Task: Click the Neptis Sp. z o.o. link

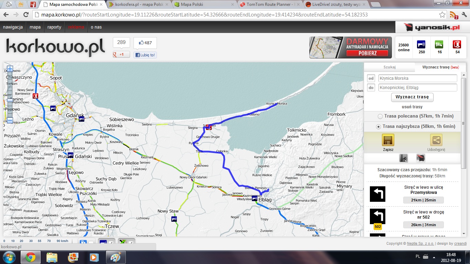Action: pyautogui.click(x=420, y=243)
